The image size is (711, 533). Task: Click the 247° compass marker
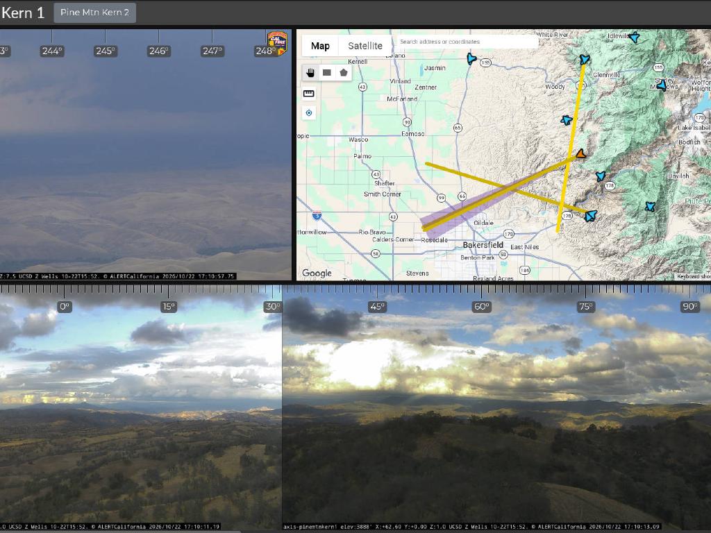pyautogui.click(x=212, y=51)
